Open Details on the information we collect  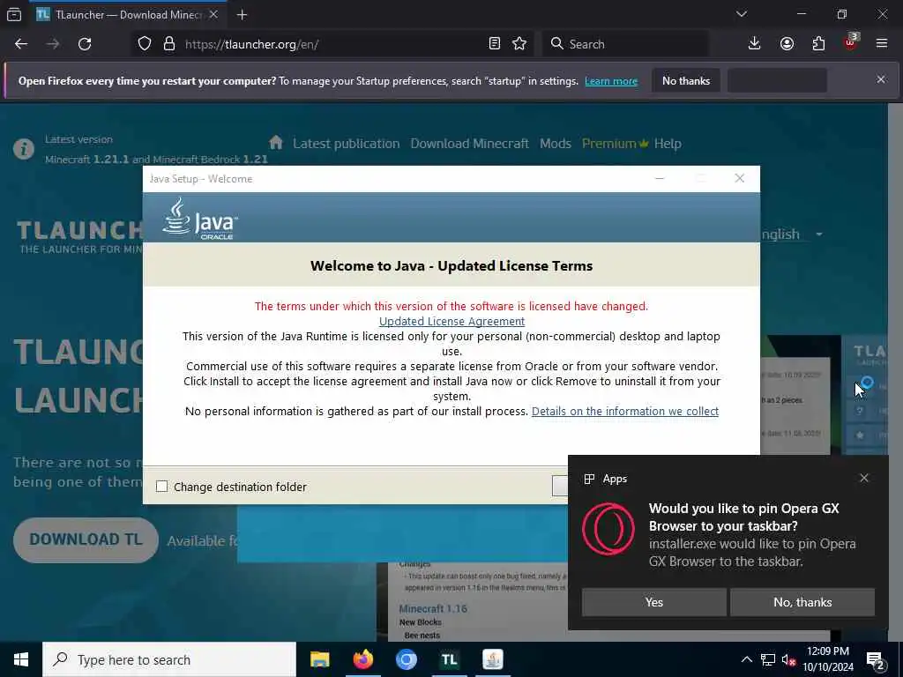pyautogui.click(x=625, y=411)
